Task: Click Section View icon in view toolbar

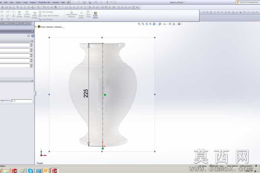Action: [150, 24]
